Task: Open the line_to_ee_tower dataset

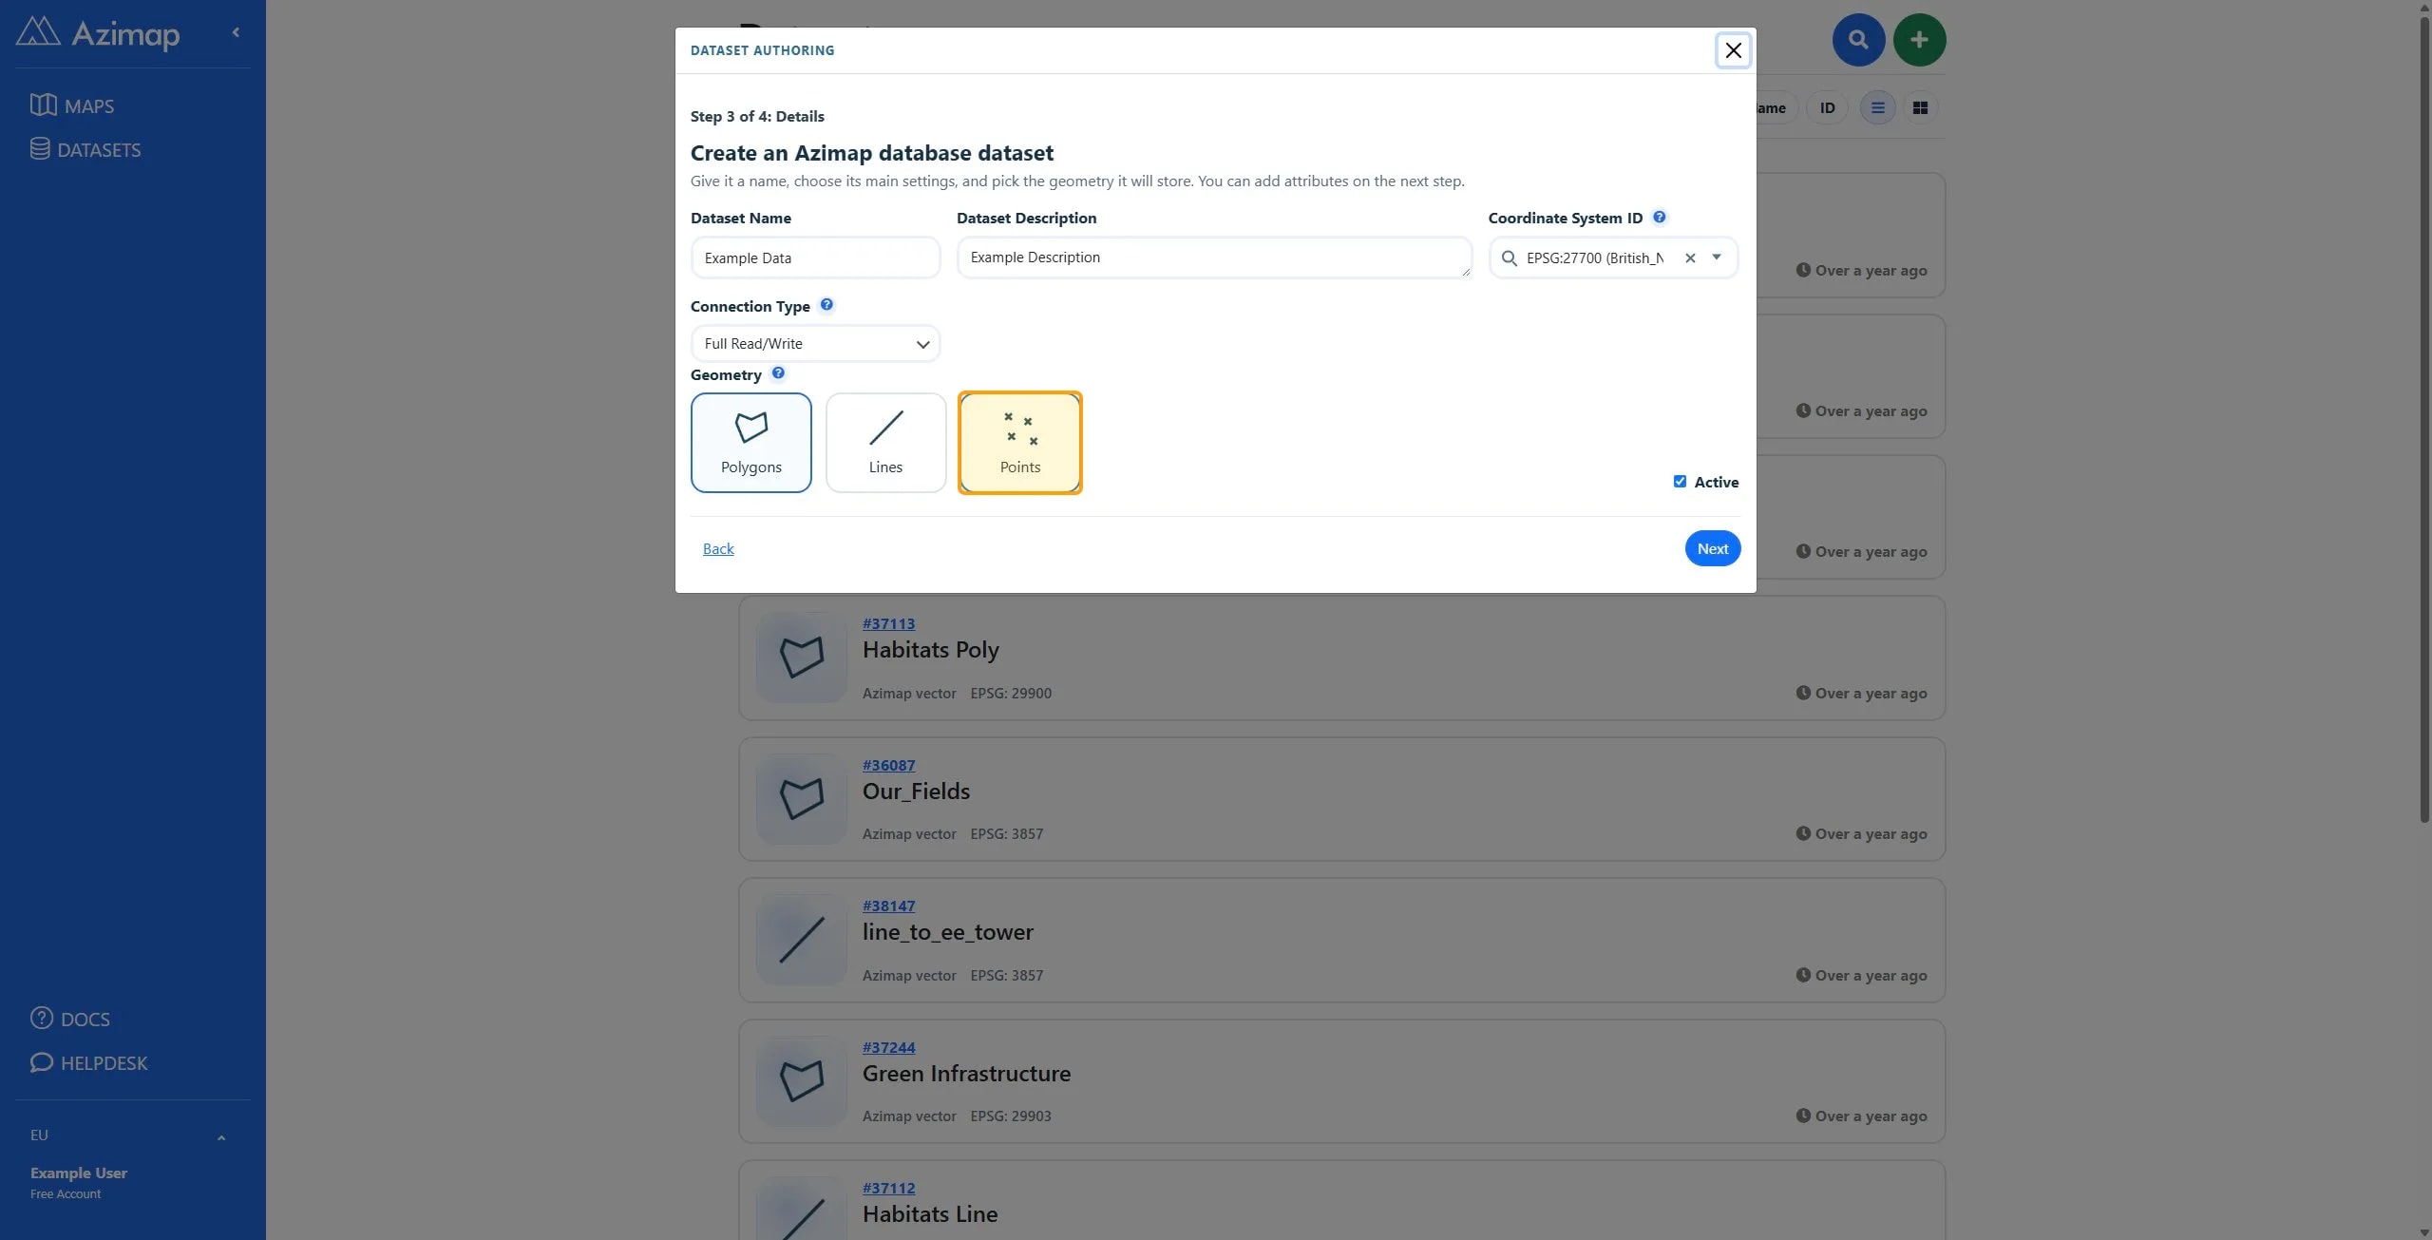Action: click(x=947, y=932)
